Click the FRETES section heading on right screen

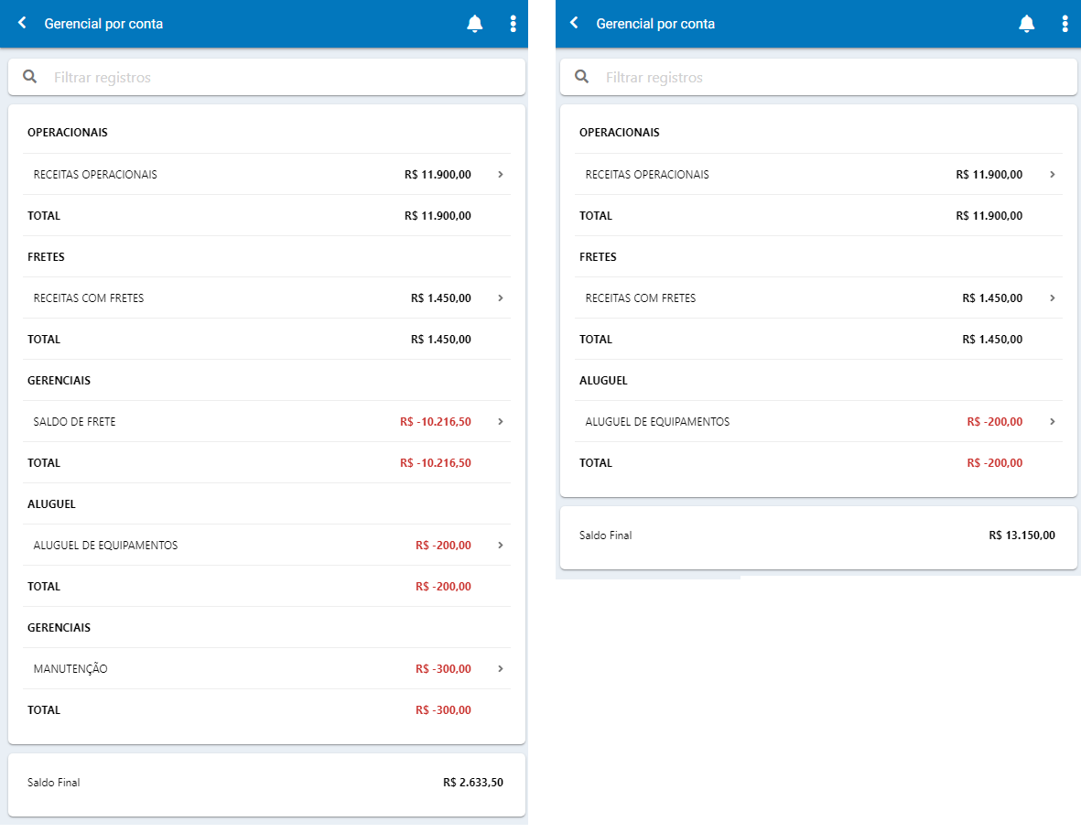click(598, 256)
